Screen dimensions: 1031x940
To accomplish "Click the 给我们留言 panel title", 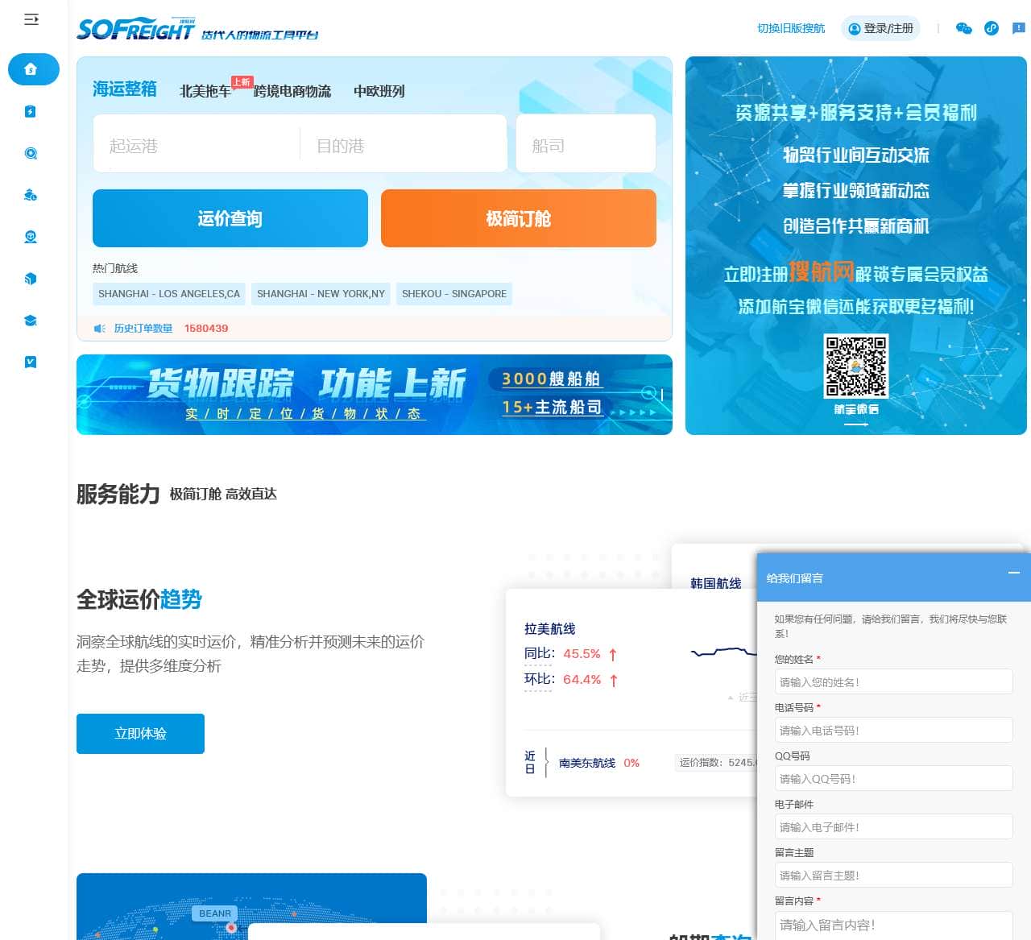I will 795,578.
